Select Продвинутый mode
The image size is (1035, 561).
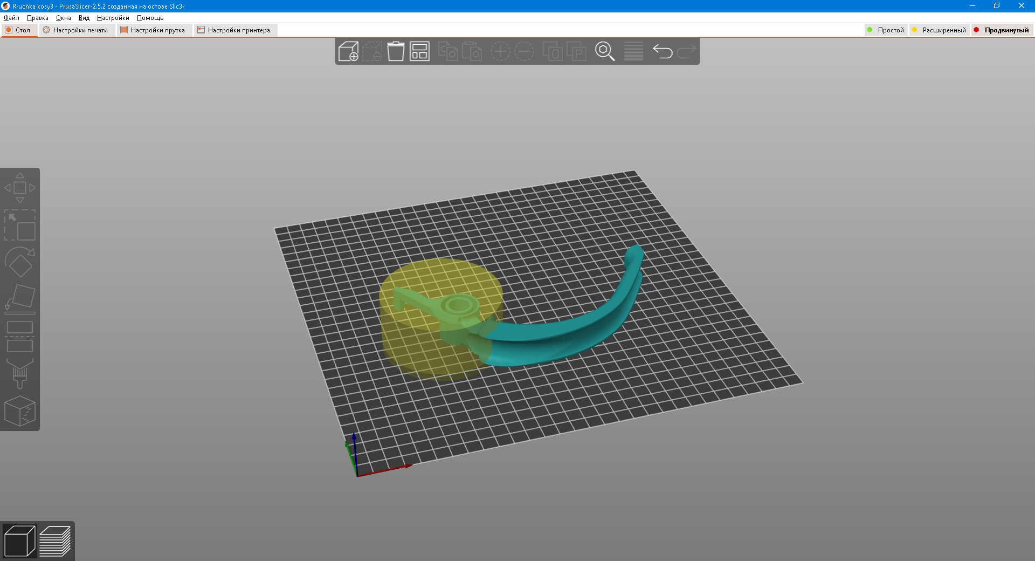(x=1002, y=30)
